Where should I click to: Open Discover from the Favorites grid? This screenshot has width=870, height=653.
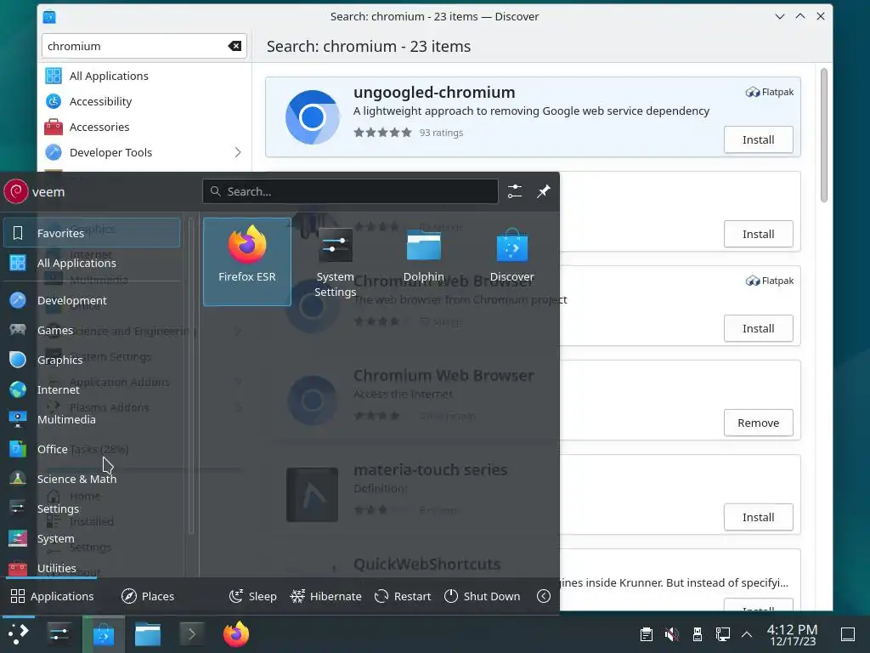point(511,261)
